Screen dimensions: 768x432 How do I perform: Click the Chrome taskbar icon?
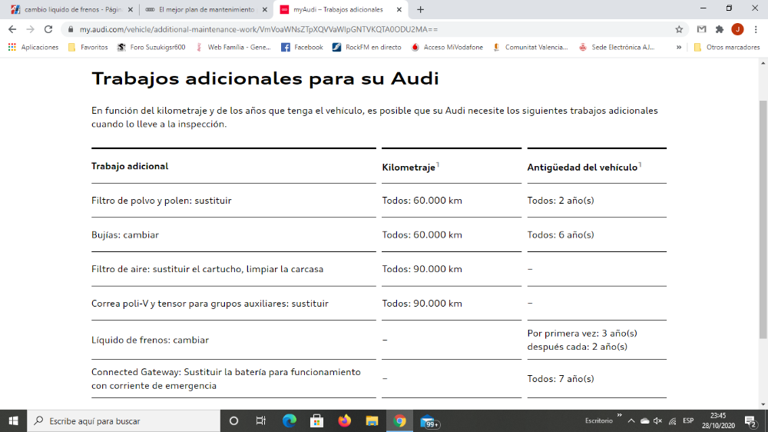pos(399,420)
